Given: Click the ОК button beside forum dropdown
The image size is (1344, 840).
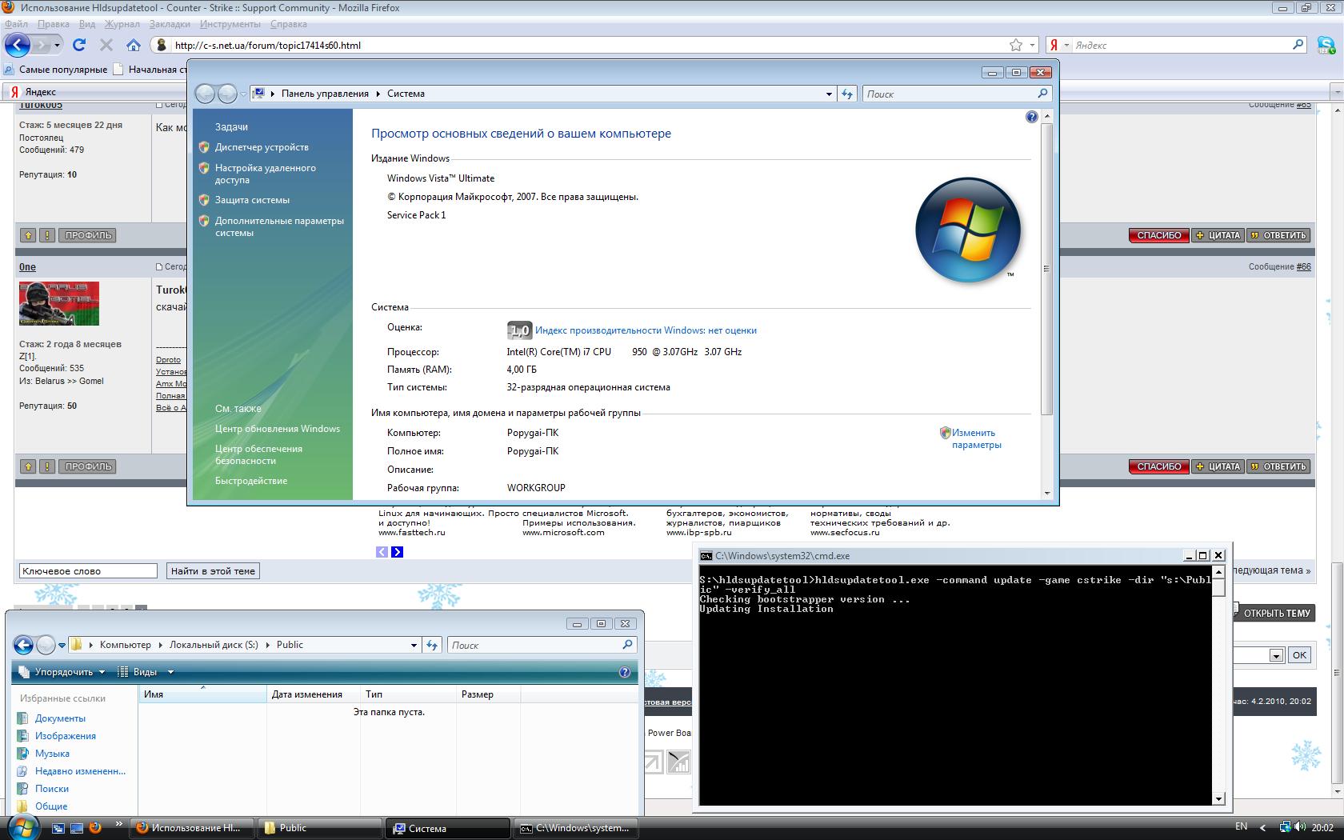Looking at the screenshot, I should (x=1299, y=655).
